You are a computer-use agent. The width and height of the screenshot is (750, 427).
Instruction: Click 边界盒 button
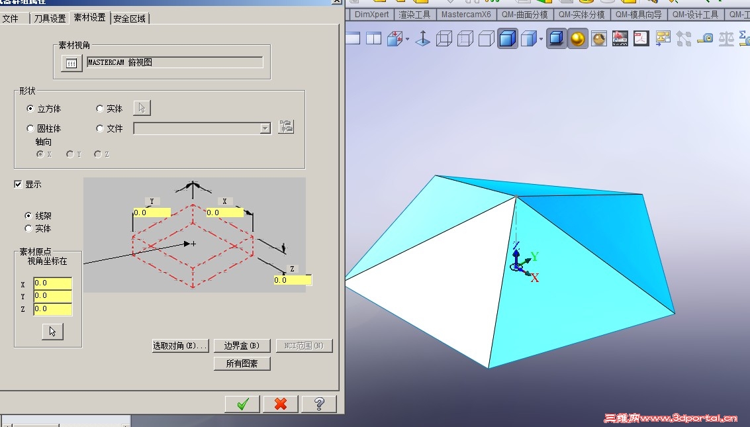click(242, 346)
